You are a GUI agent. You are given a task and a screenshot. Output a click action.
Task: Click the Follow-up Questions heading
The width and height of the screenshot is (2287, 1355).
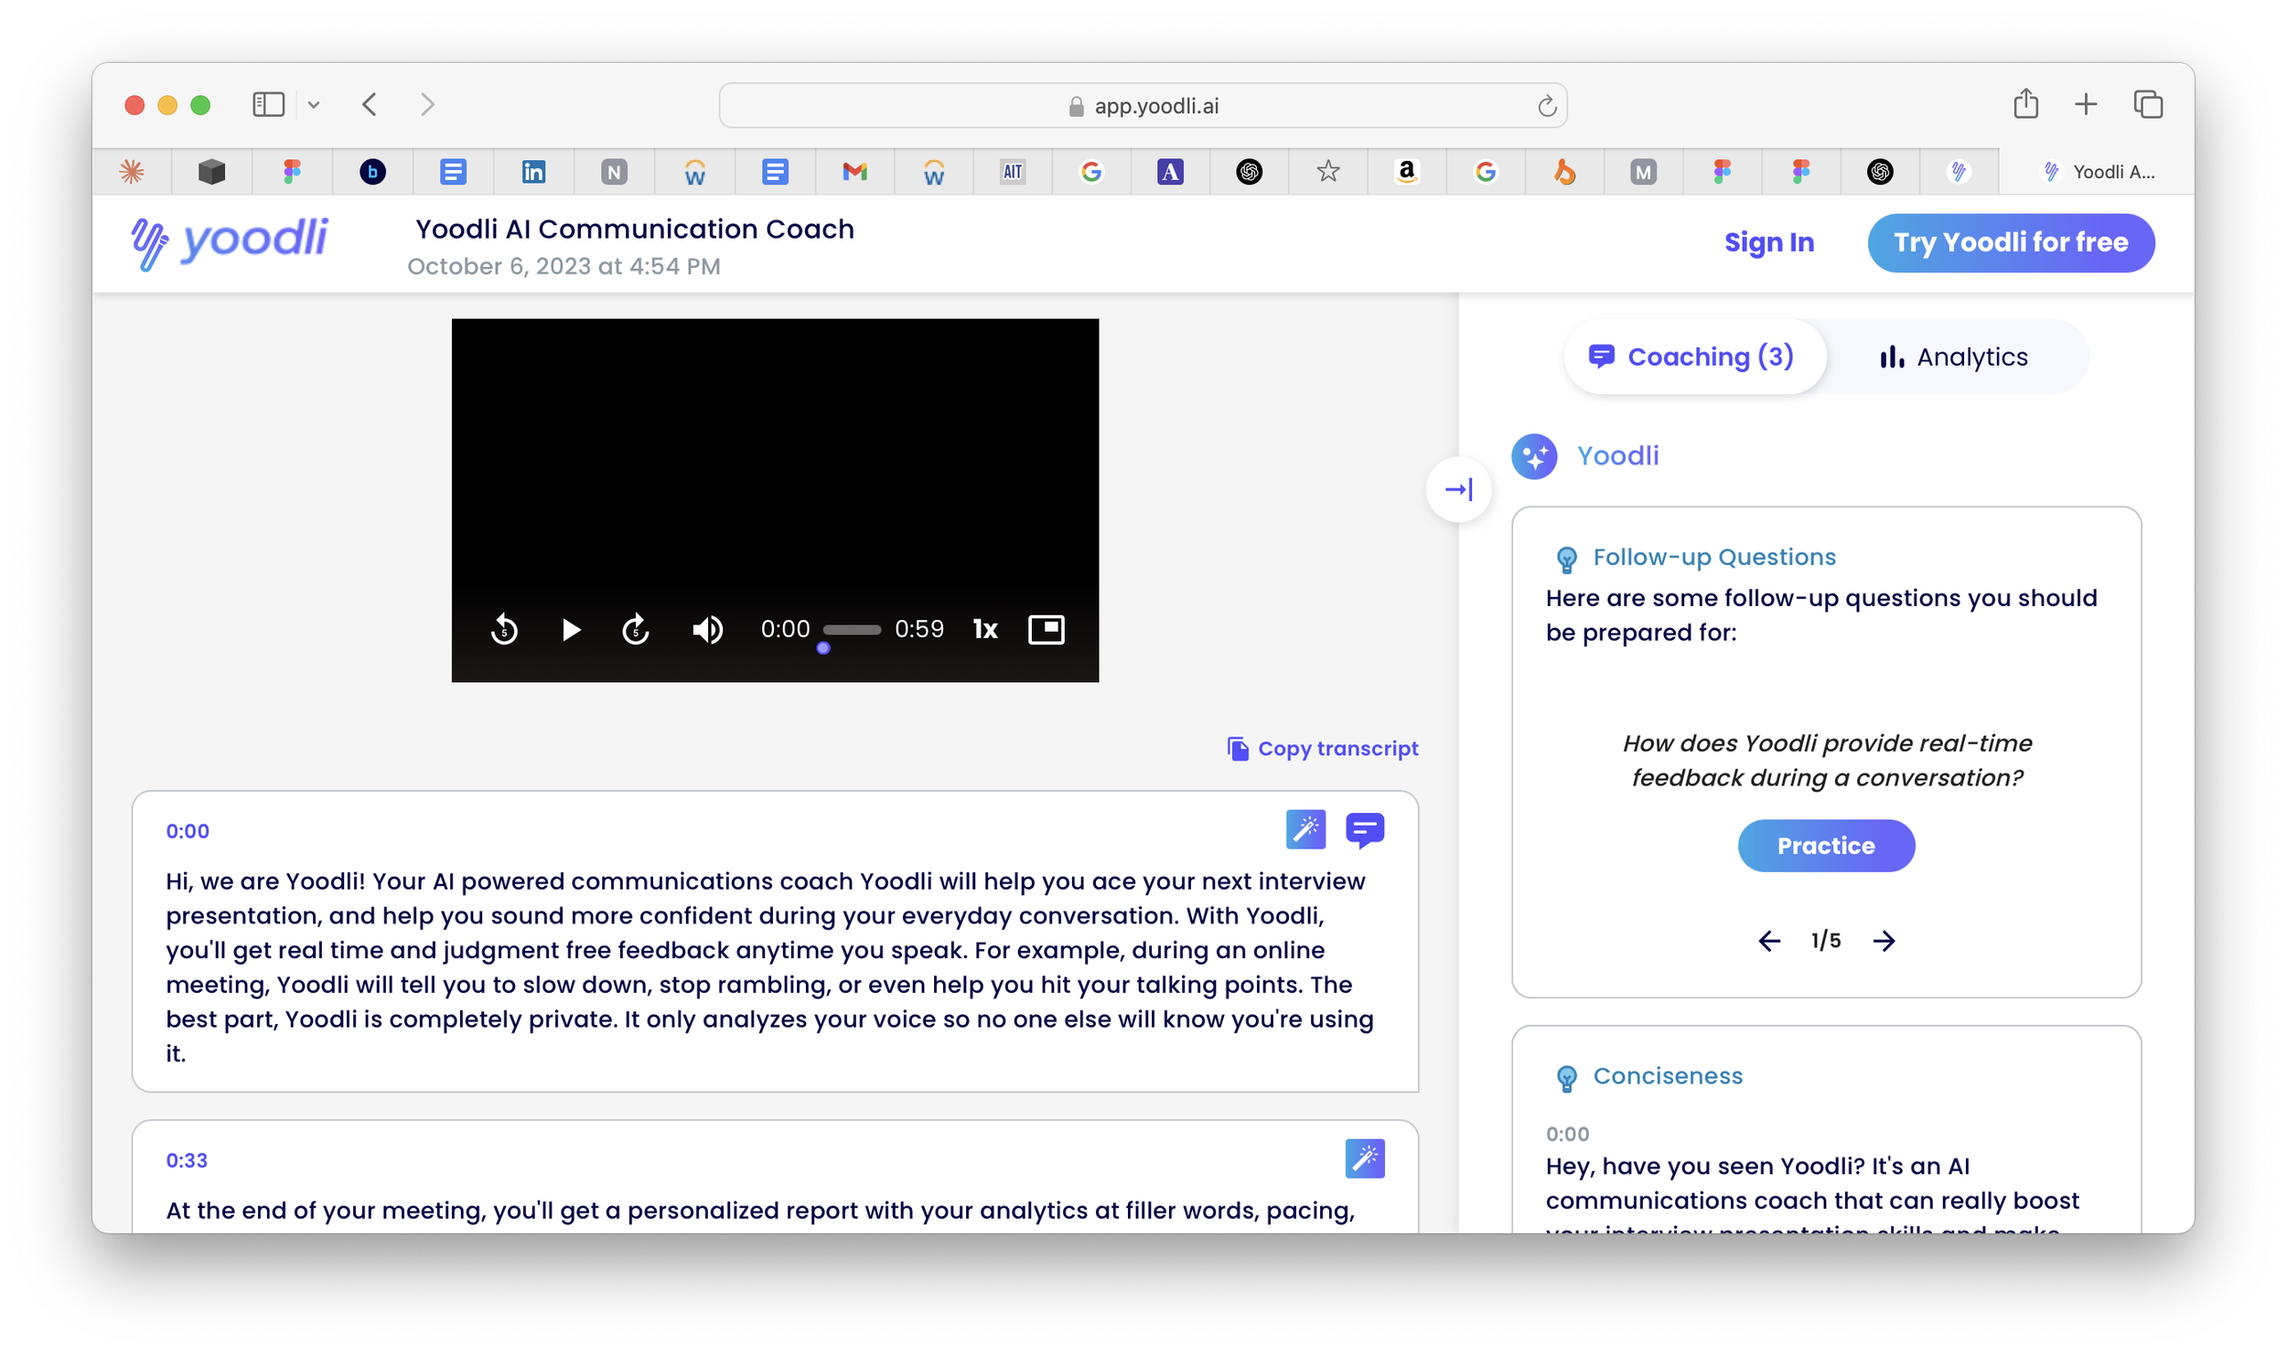click(x=1714, y=557)
